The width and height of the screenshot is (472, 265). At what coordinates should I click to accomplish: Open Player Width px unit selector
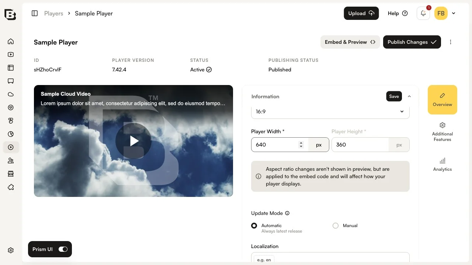click(x=319, y=145)
